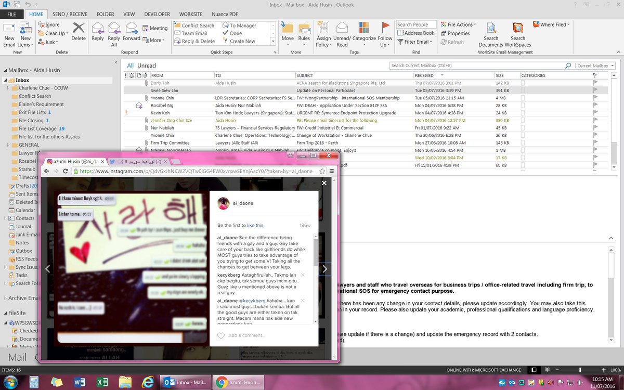Click the Properties icon in WorkSite group
The image size is (624, 390).
(x=444, y=33)
